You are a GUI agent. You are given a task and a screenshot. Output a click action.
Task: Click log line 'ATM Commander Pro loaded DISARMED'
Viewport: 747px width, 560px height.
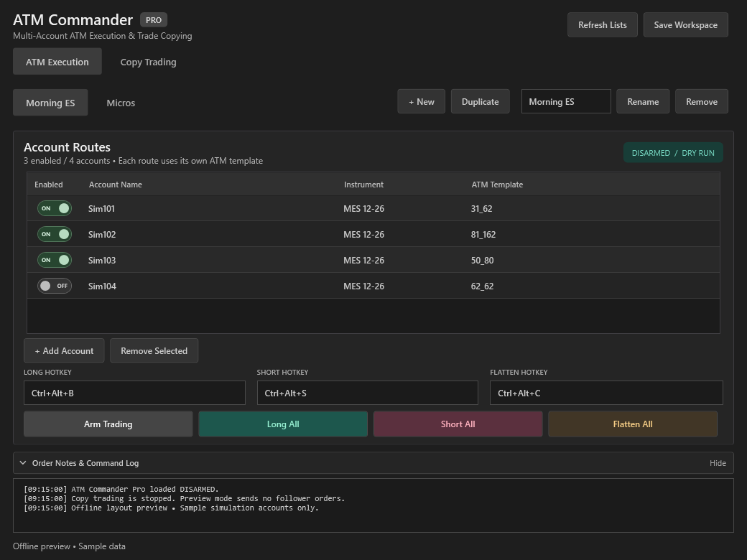click(x=121, y=489)
